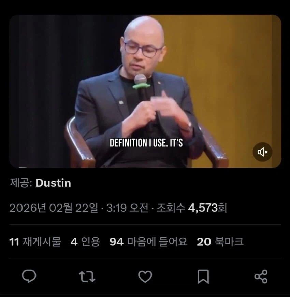Play the embedded video clip
The width and height of the screenshot is (290, 297).
point(145,91)
